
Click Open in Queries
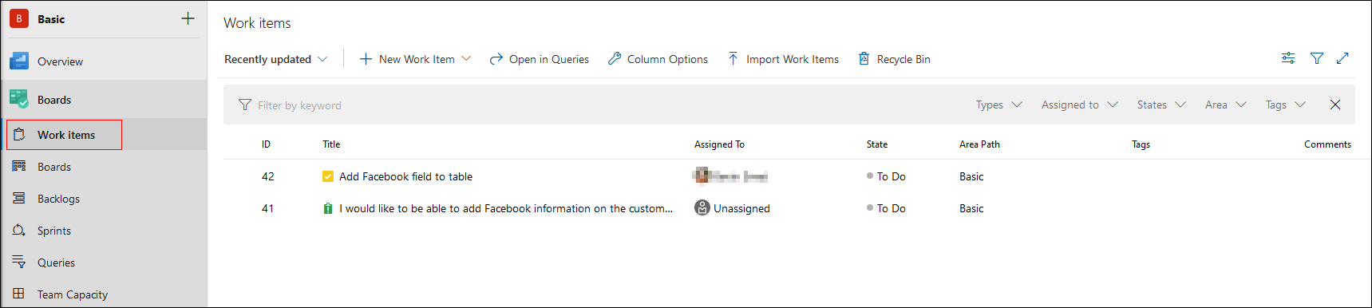(x=540, y=59)
